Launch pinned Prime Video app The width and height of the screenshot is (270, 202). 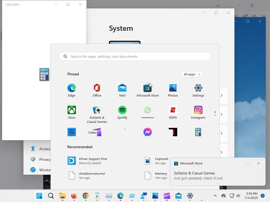click(x=72, y=132)
